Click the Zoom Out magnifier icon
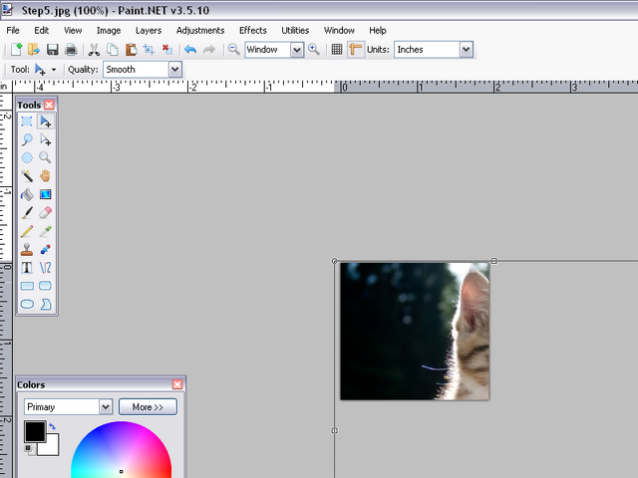638x478 pixels. point(233,50)
